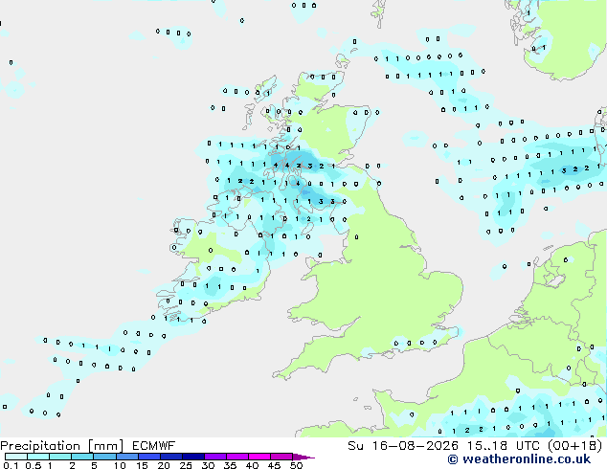Click the '0.5' legend scale label
Viewport: 607px width, 469px height.
[x=34, y=465]
